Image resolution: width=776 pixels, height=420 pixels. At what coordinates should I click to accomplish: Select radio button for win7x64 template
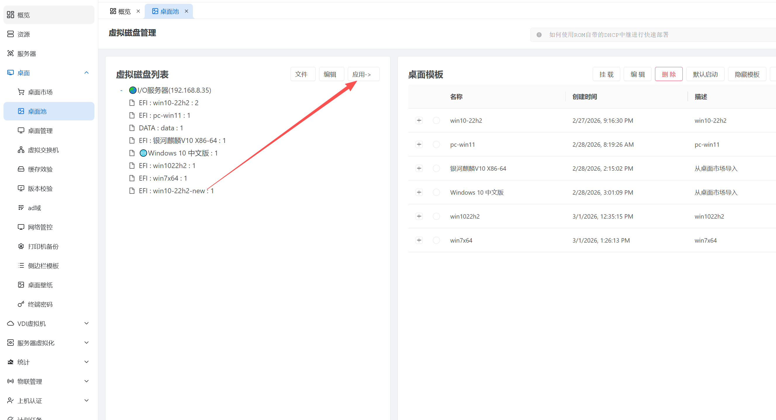tap(436, 240)
